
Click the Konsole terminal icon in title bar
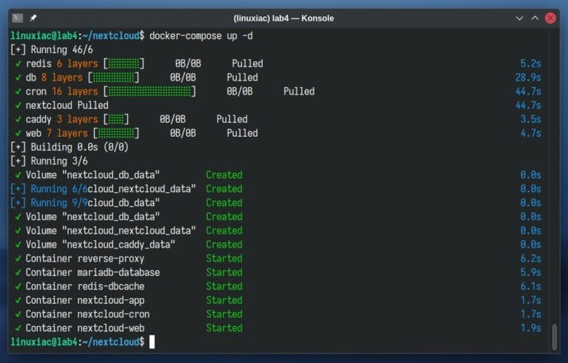(x=18, y=18)
